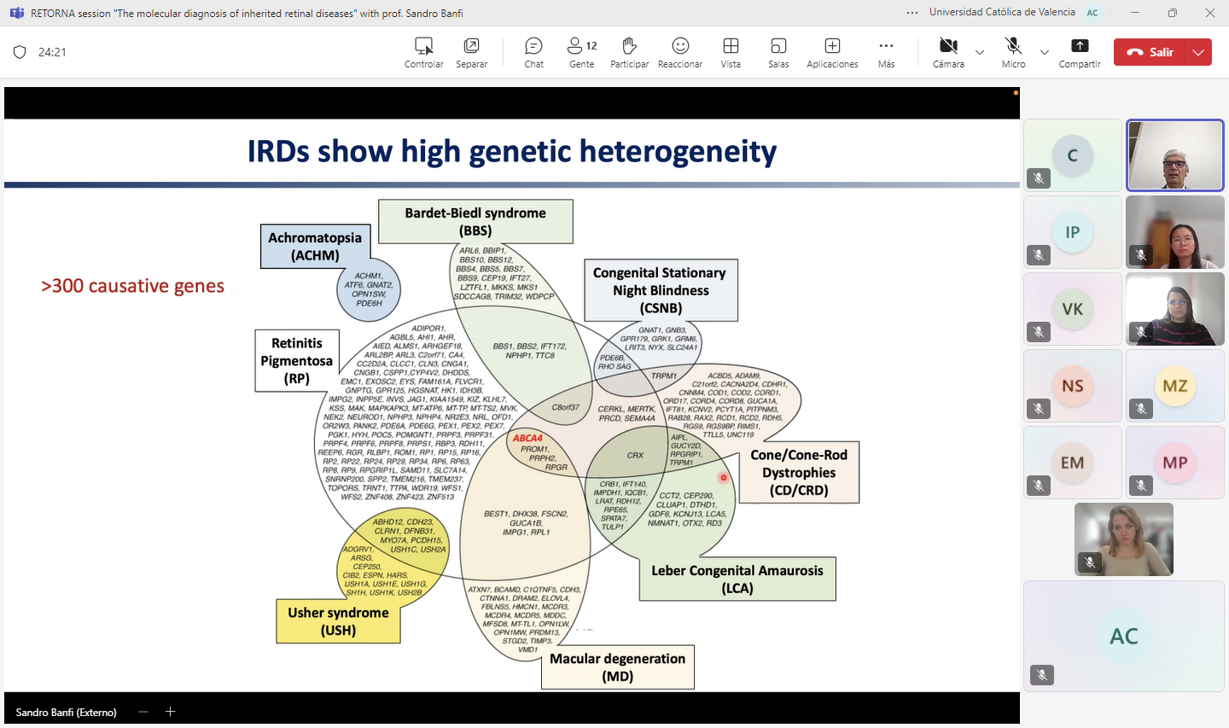Show the Gente participants list
This screenshot has width=1229, height=728.
point(582,52)
